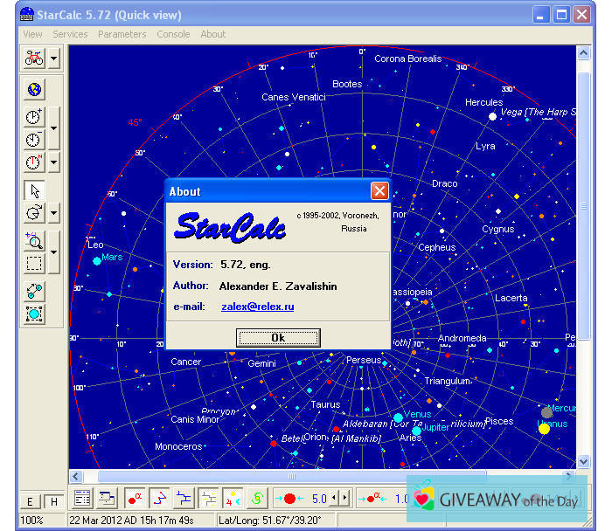The image size is (612, 531).
Task: Toggle the H coordinate mode button
Action: (52, 501)
